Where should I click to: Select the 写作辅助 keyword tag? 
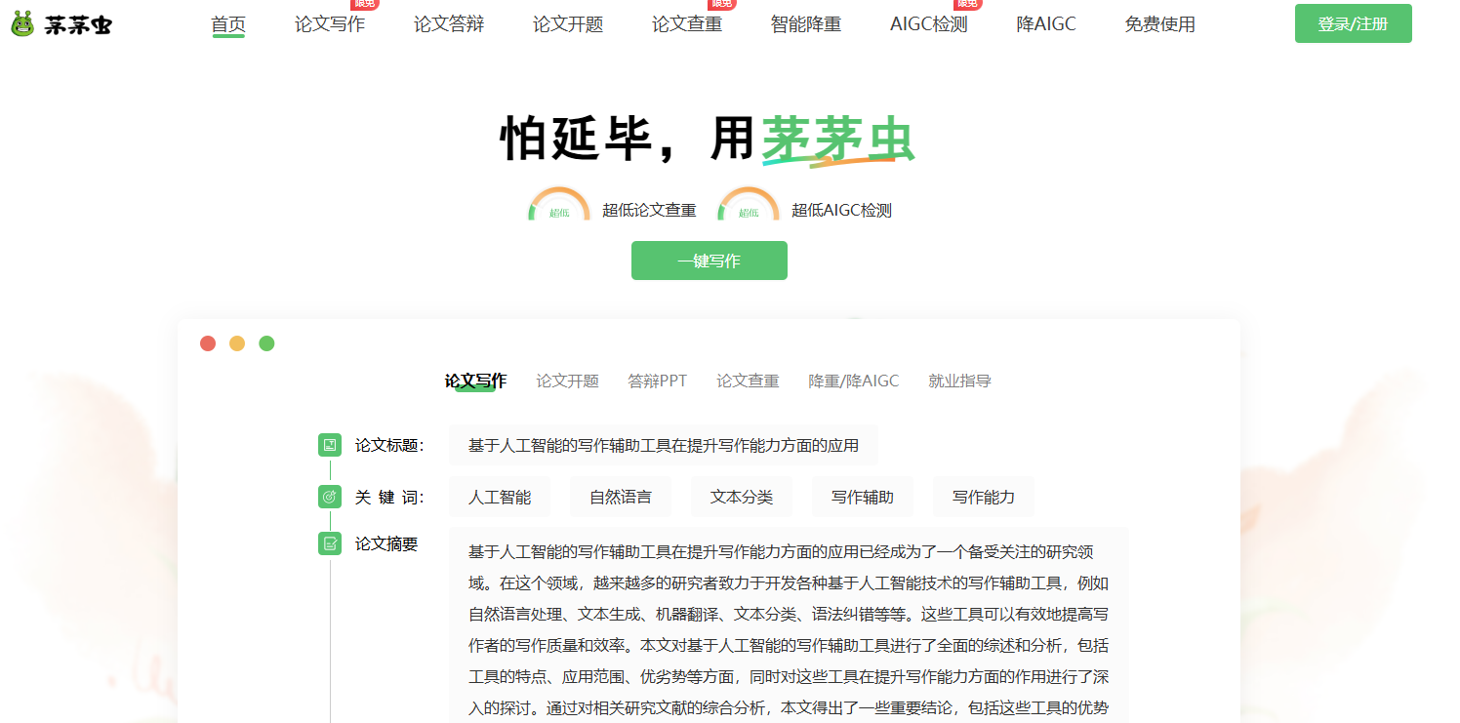[x=863, y=497]
